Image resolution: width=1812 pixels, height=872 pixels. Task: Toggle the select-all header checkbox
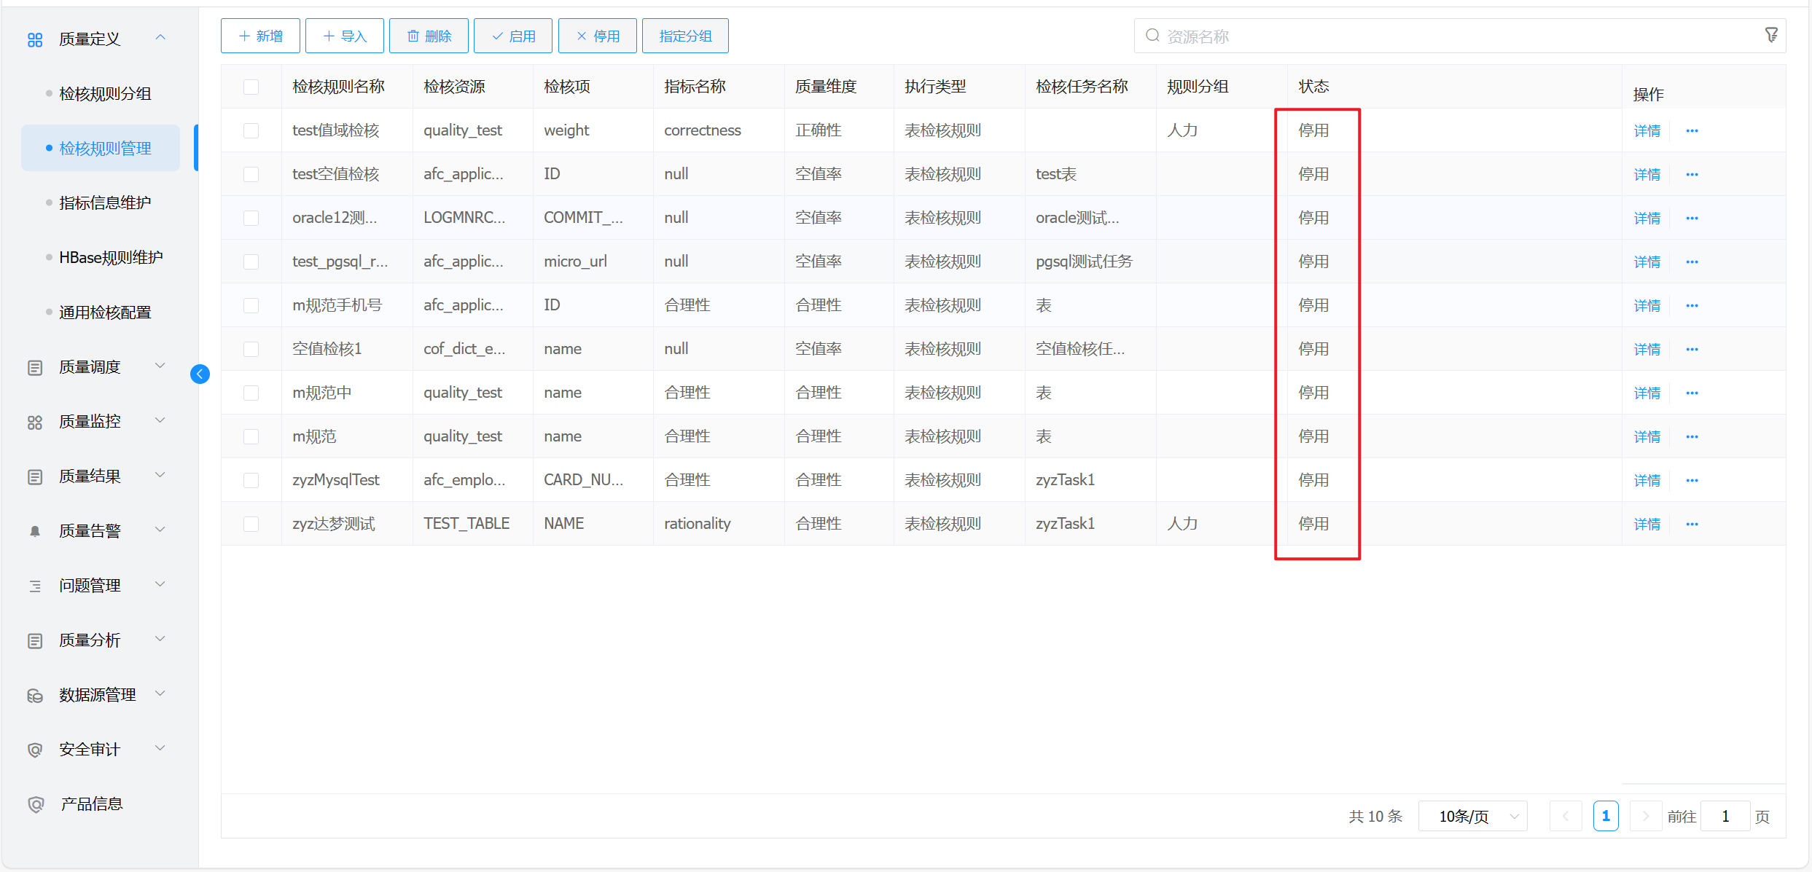pyautogui.click(x=251, y=87)
